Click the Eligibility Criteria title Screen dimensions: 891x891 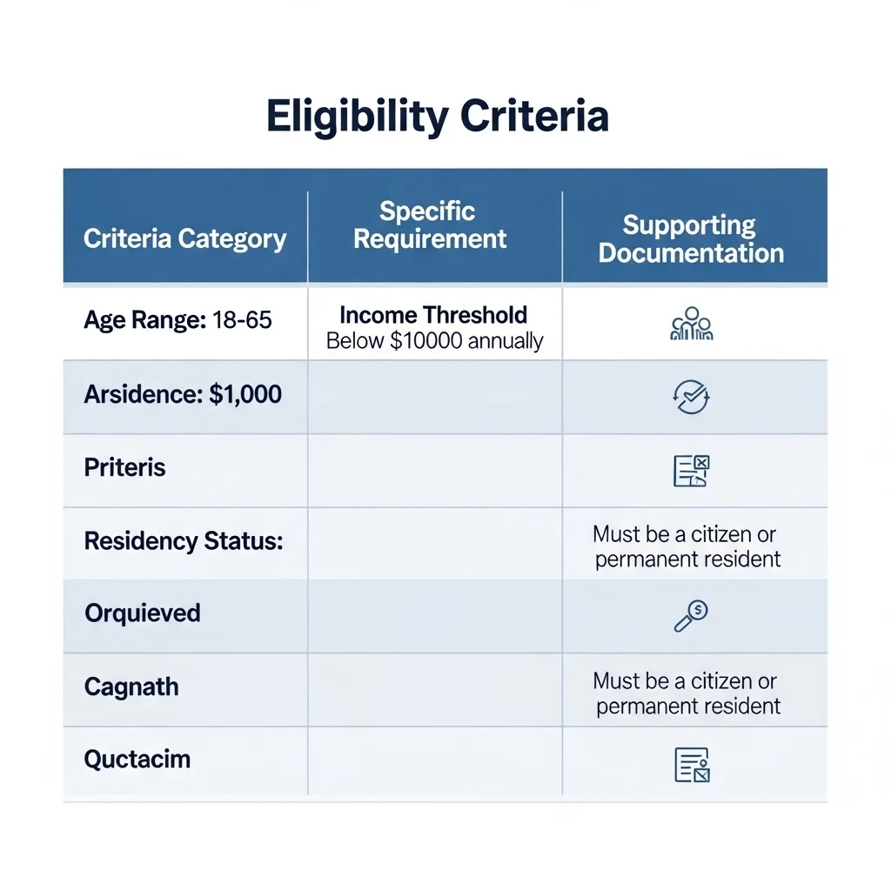point(438,117)
